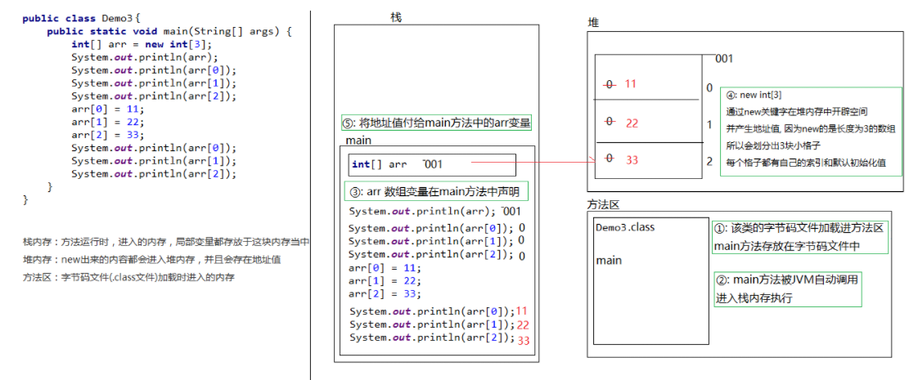Viewport: 909px width, 380px height.
Task: Click index "1" beside the heap array
Action: point(709,124)
